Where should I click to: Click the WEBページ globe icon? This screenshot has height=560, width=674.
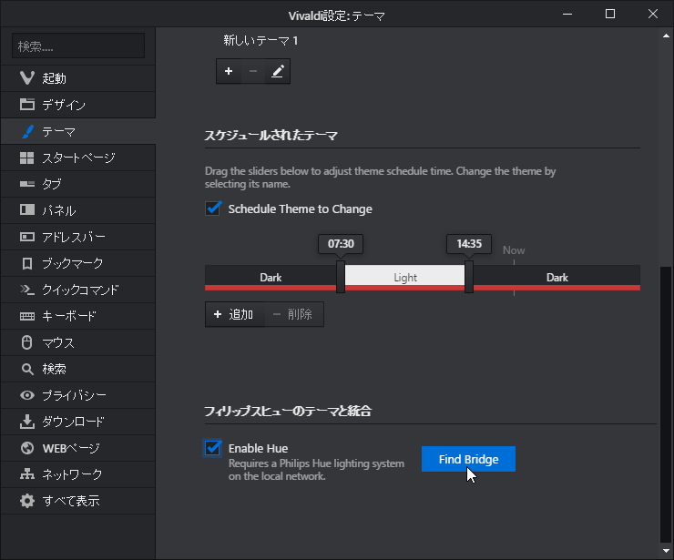tap(27, 448)
